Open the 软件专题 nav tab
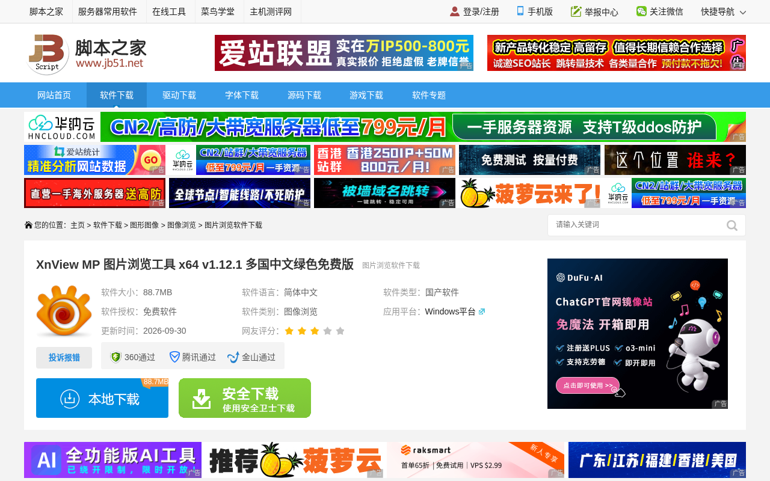Screen dimensions: 770x481 tap(429, 95)
